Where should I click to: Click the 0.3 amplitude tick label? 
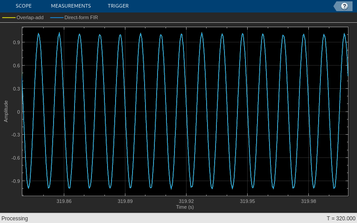pos(17,89)
